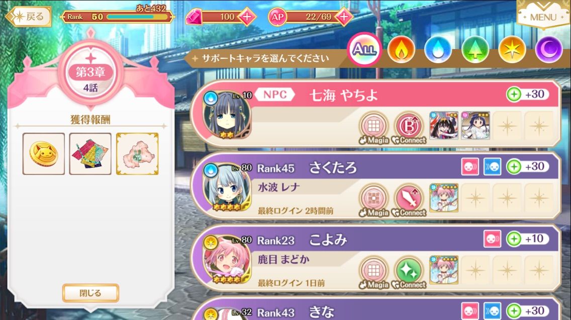This screenshot has width=571, height=320.
Task: Choose こよみ's 鹿目 まどか as support
Action: (375, 258)
